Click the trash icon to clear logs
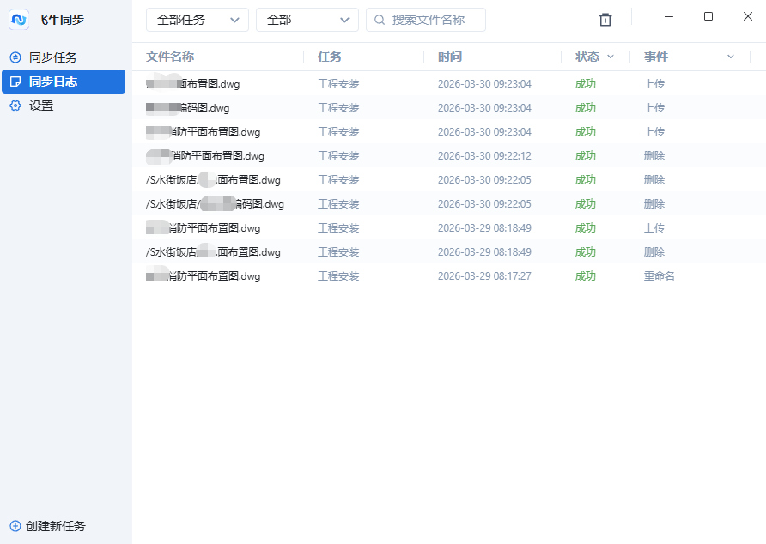Image resolution: width=766 pixels, height=544 pixels. pos(605,20)
